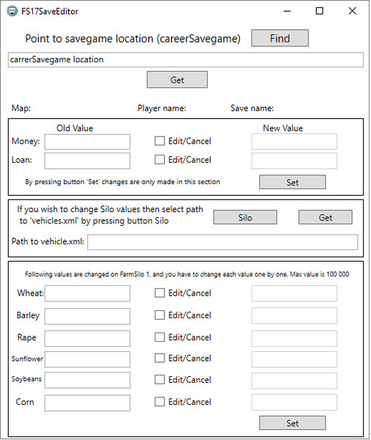Click the Set button in money section
371x440 pixels.
coord(293,182)
